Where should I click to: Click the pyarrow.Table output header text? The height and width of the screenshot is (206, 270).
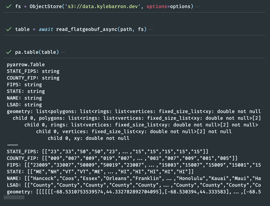(x=26, y=65)
